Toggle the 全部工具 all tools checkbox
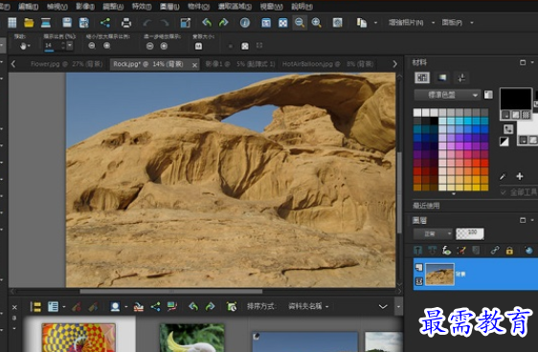Viewport: 538px width, 352px height. point(503,192)
